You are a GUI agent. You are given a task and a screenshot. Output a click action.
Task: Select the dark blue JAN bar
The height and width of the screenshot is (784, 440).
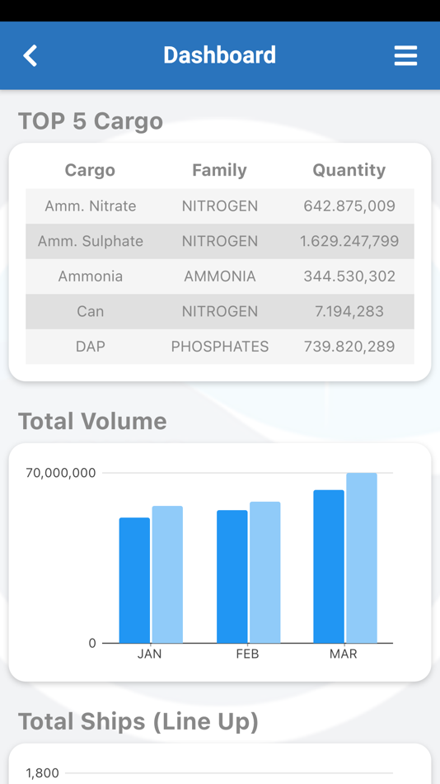pos(134,580)
